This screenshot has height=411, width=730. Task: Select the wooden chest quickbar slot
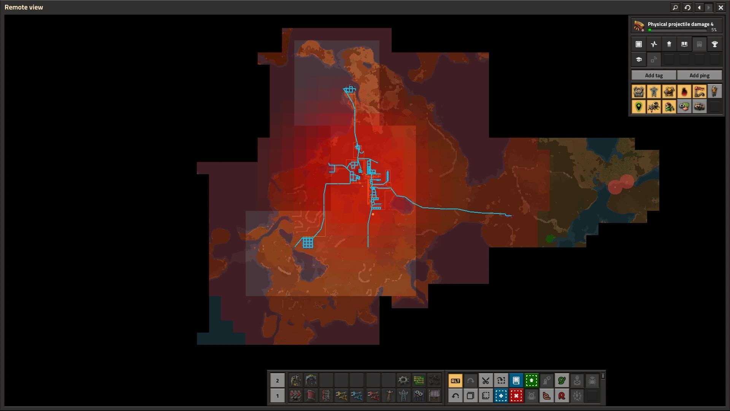(x=434, y=396)
